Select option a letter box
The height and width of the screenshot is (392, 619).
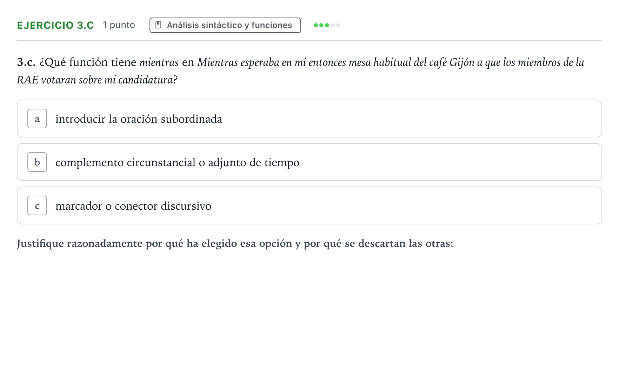pyautogui.click(x=37, y=119)
